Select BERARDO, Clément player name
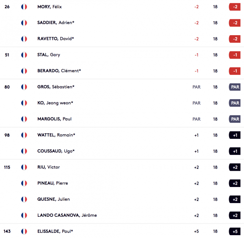The width and height of the screenshot is (244, 238). [x=59, y=71]
